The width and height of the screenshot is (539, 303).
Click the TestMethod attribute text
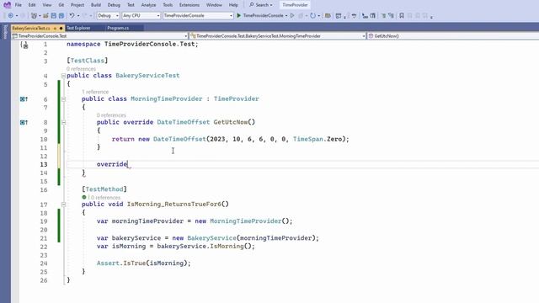coord(104,189)
